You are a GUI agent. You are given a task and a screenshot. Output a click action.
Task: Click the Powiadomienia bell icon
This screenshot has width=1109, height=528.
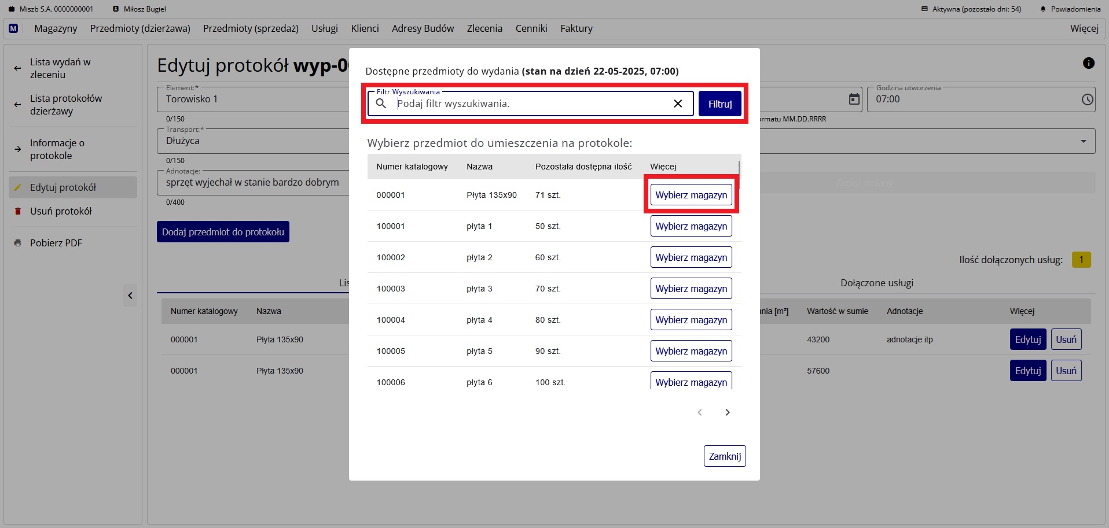click(x=1043, y=9)
